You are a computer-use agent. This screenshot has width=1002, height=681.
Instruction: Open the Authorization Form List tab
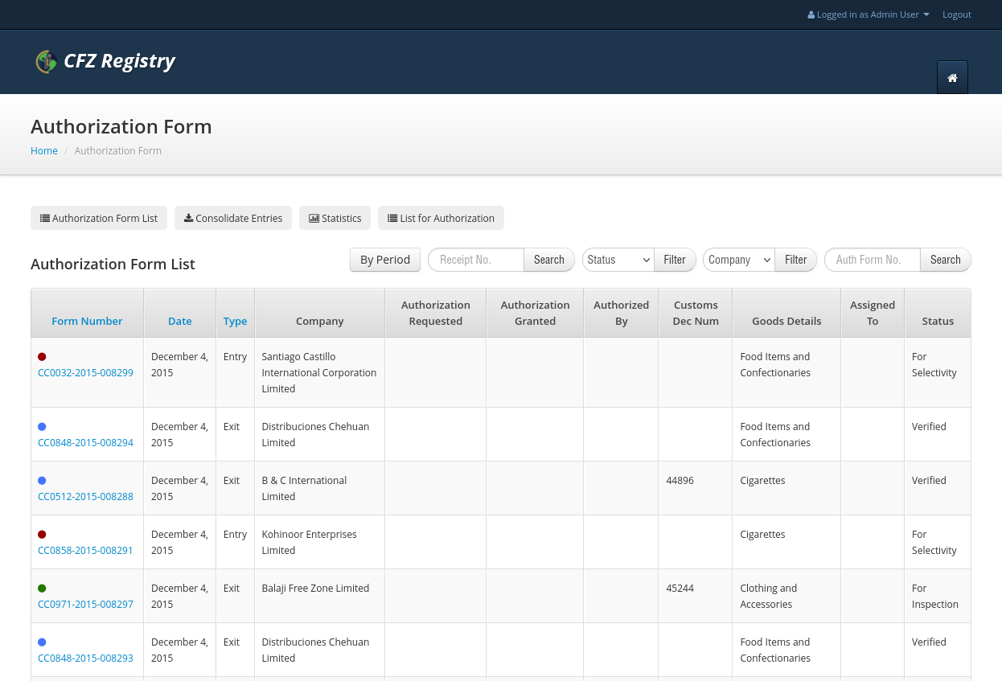tap(99, 218)
